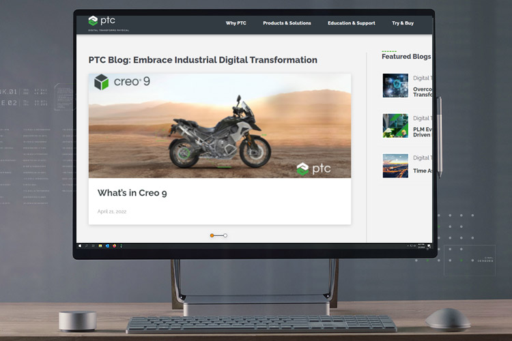This screenshot has width=512, height=341.
Task: Open the "What's in Creo 9" article
Action: click(132, 193)
